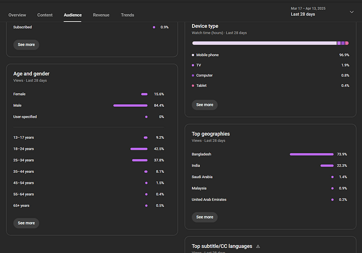Click See more under Subscribed card
This screenshot has width=362, height=253.
point(26,45)
